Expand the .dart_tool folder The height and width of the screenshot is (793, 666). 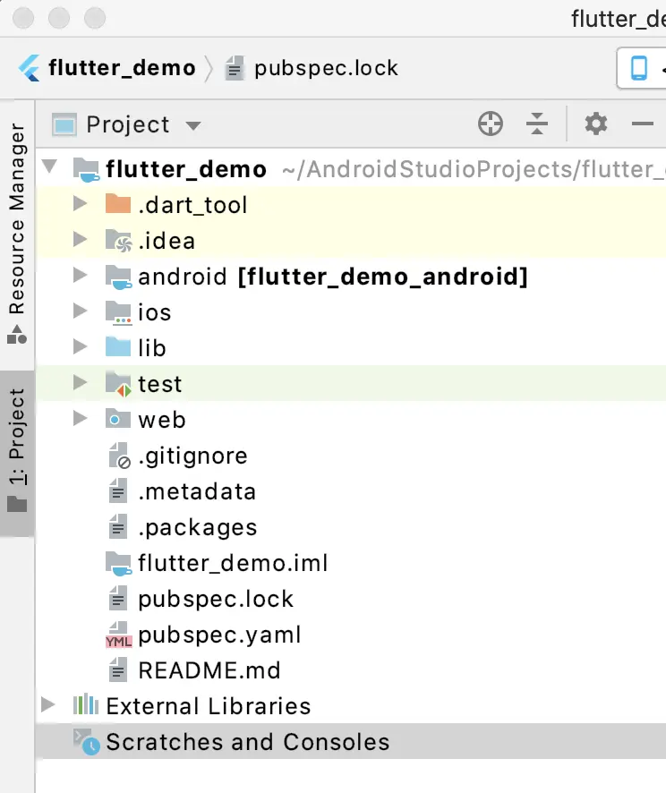pyautogui.click(x=80, y=203)
